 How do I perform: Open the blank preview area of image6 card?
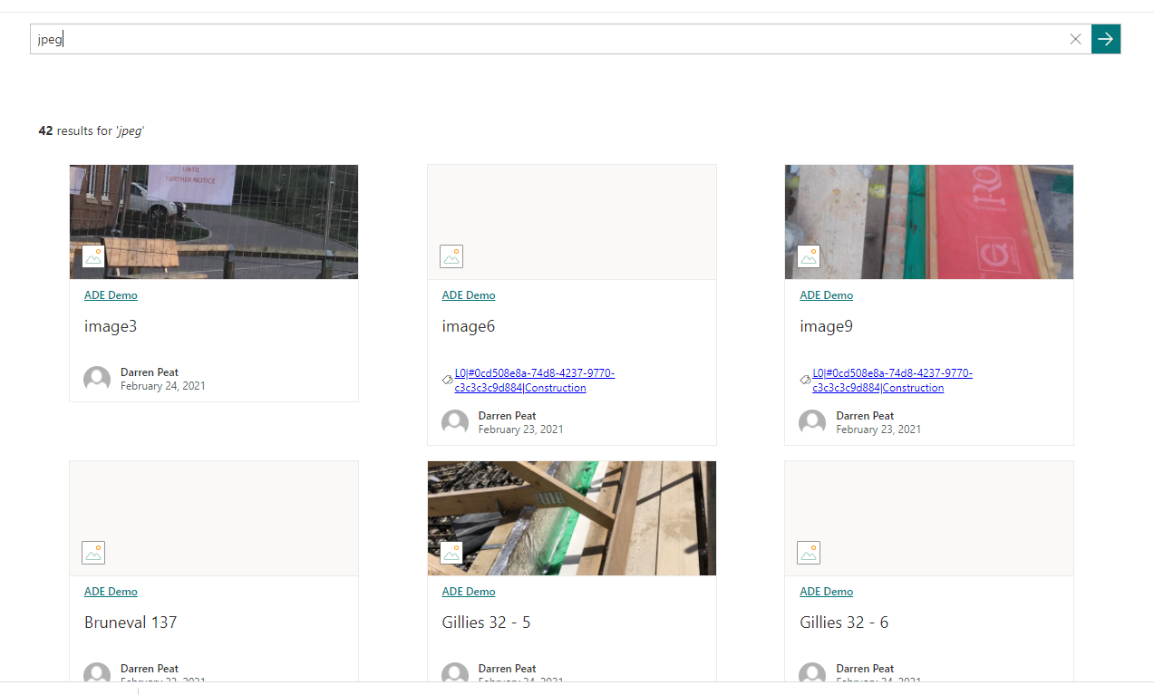pos(572,222)
